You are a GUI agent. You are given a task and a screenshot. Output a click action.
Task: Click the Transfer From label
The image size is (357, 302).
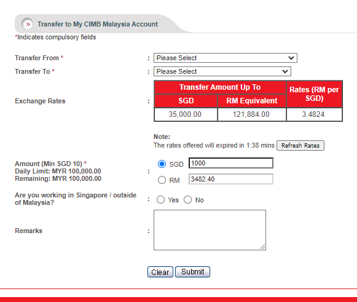39,58
